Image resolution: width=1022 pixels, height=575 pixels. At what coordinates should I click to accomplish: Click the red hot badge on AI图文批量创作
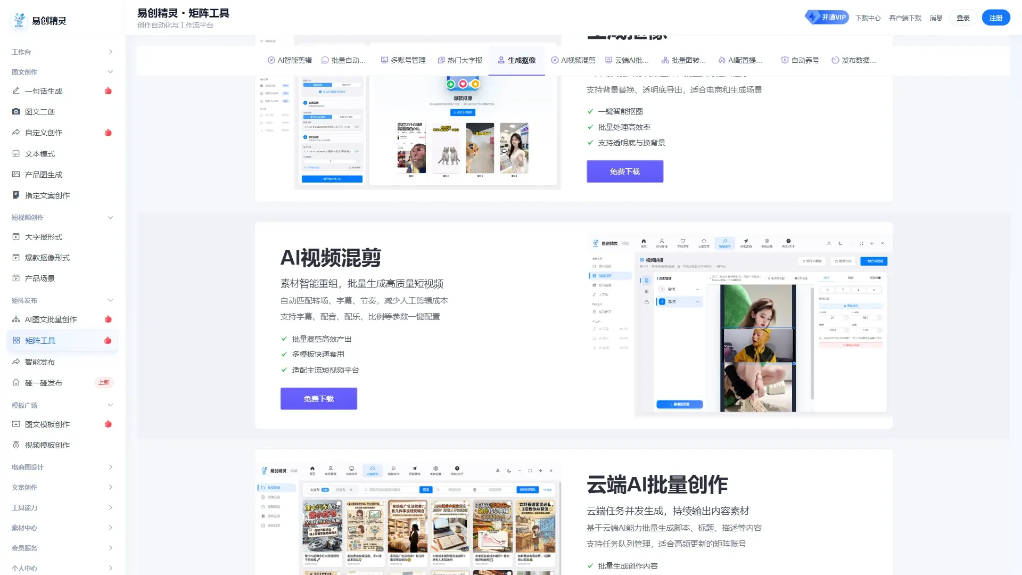[108, 319]
